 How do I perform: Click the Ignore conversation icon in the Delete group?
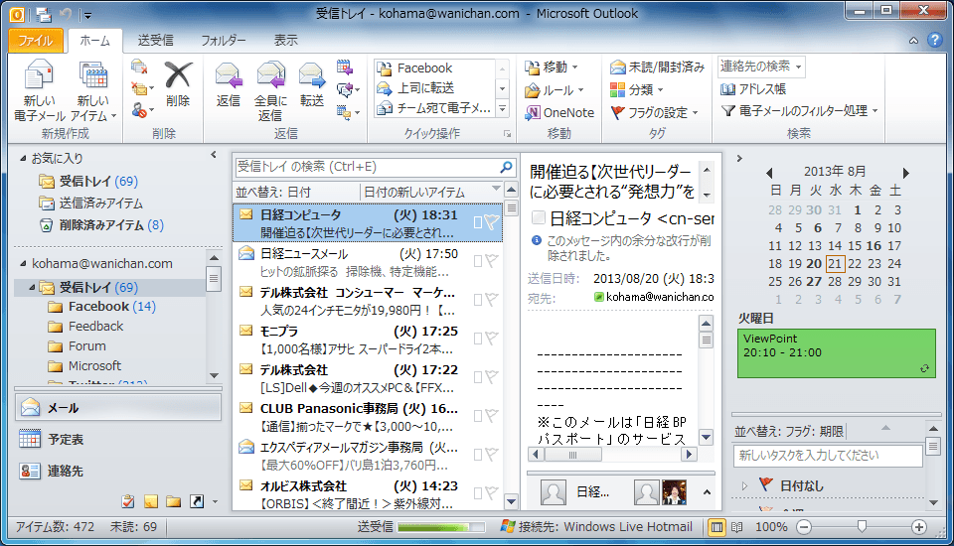click(139, 67)
